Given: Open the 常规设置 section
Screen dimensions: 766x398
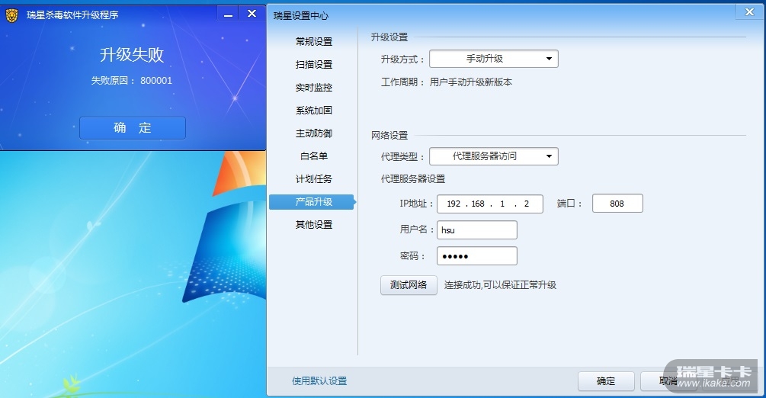Looking at the screenshot, I should coord(313,42).
